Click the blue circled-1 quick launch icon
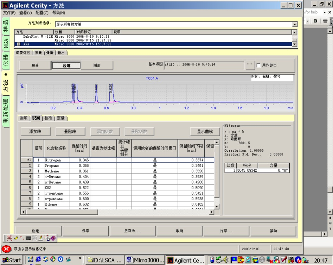 pos(60,259)
